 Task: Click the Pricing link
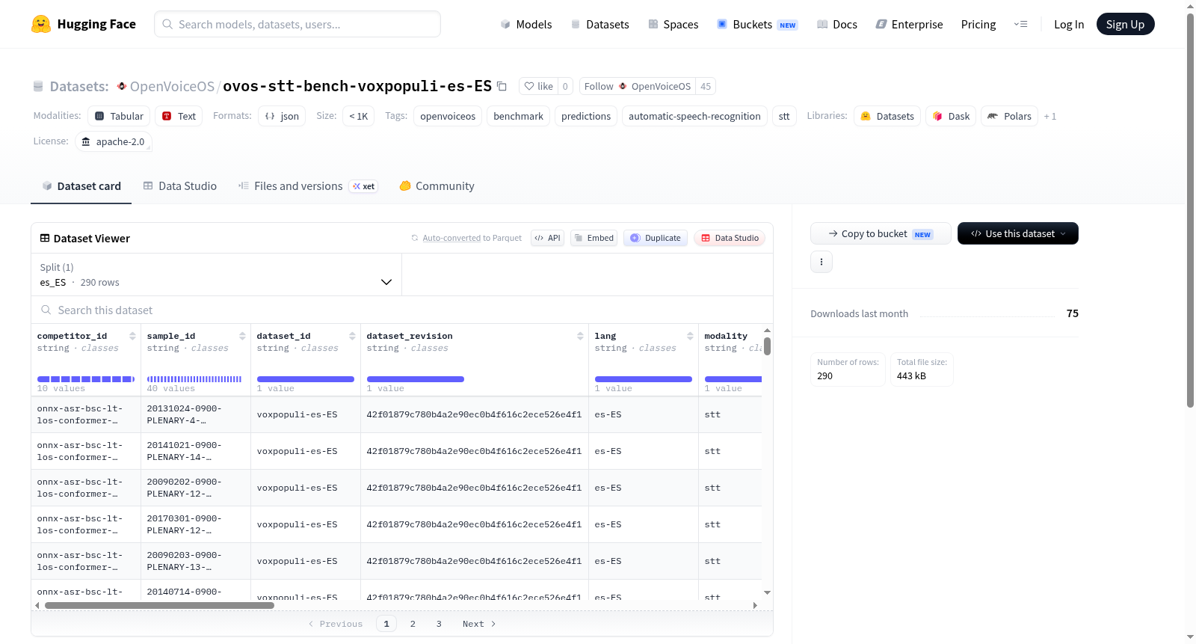(978, 24)
